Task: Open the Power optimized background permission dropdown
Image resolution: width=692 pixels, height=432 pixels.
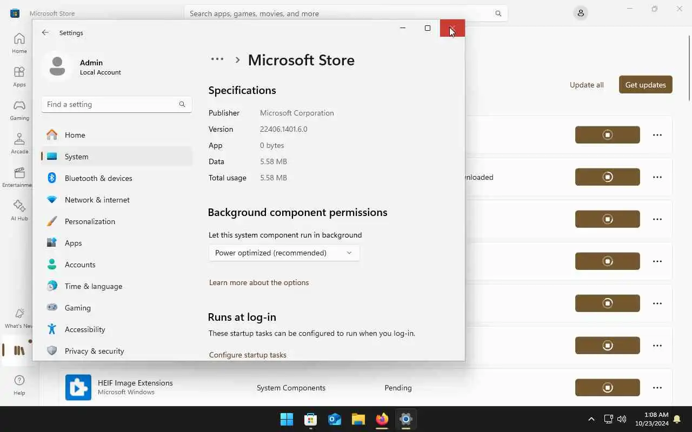Action: click(284, 253)
